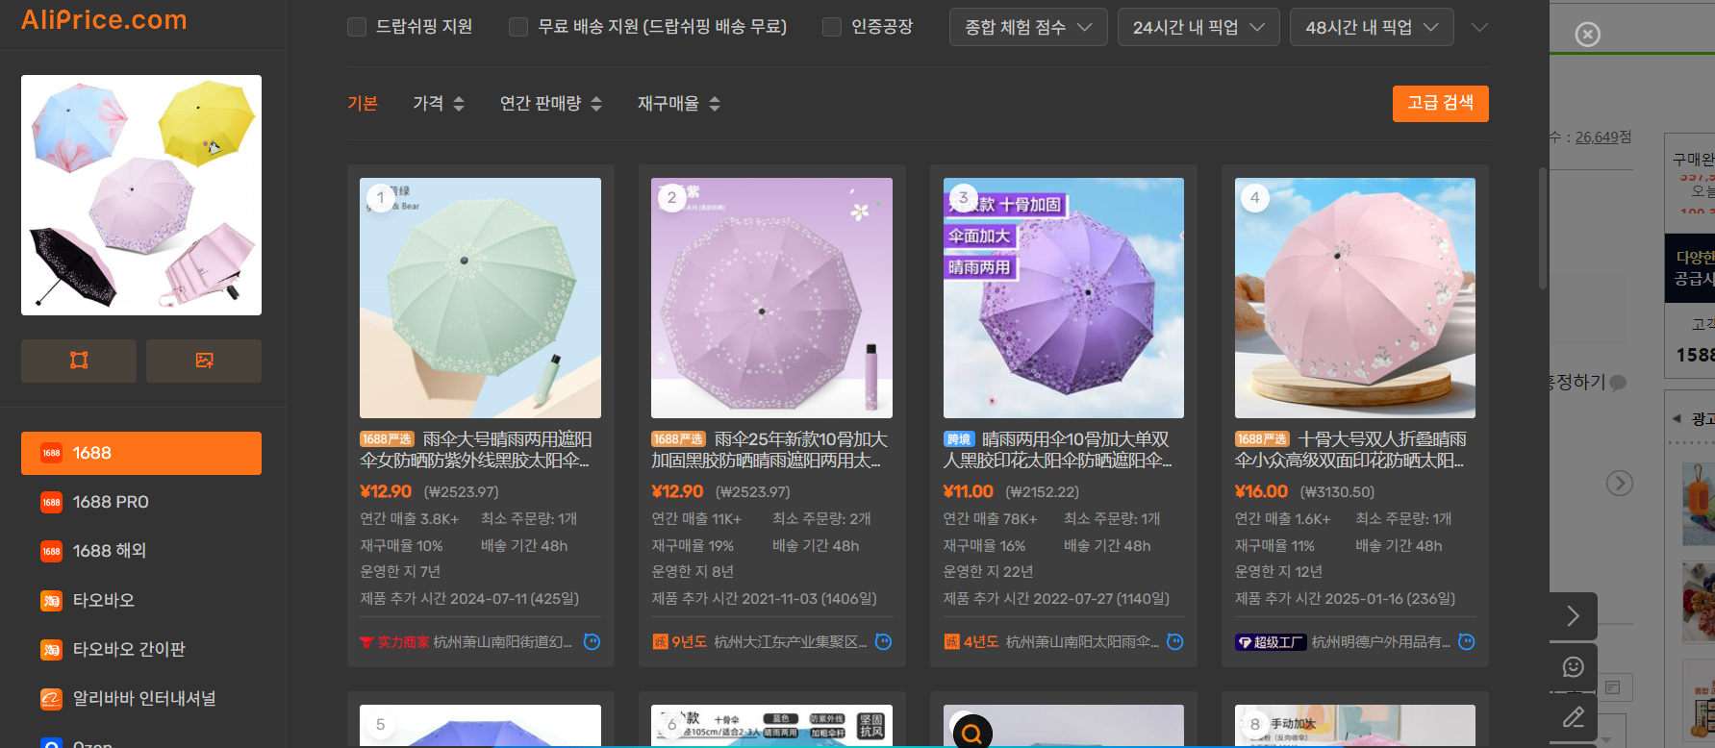Click AliPrice.com logo

click(x=104, y=19)
